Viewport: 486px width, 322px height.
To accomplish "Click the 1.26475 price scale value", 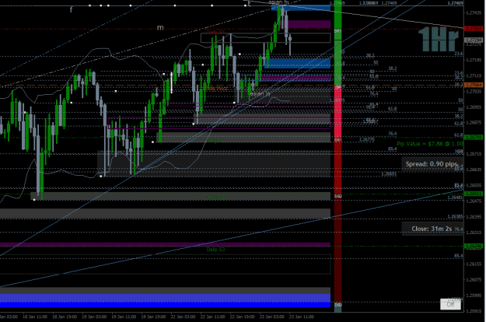I will tap(474, 201).
